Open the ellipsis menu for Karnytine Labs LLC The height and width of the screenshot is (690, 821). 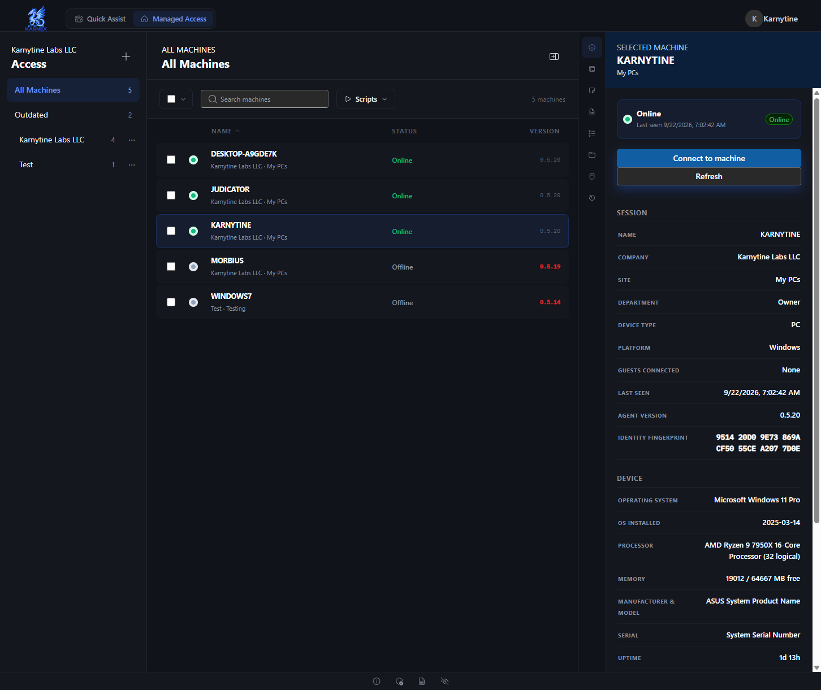(132, 140)
